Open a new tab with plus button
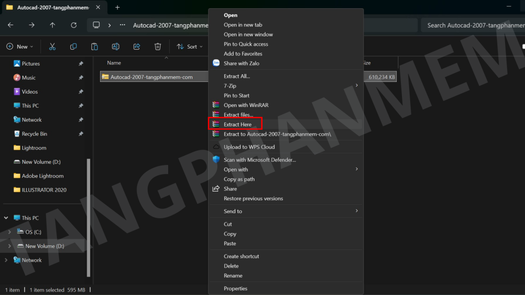 [x=117, y=8]
